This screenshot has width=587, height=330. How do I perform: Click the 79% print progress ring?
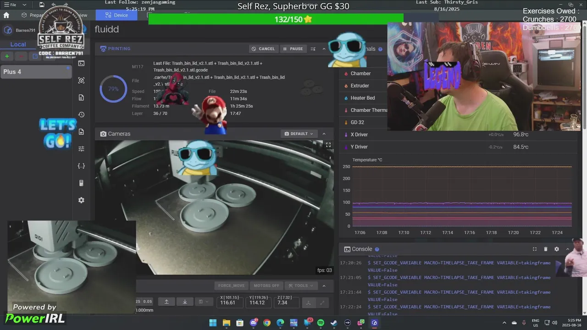click(113, 89)
